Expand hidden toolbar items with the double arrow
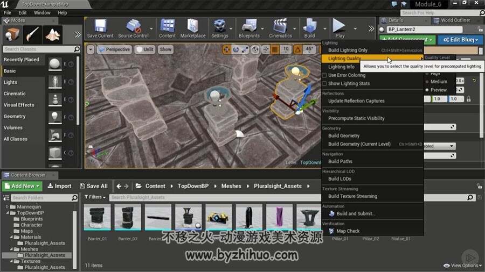 coord(371,28)
